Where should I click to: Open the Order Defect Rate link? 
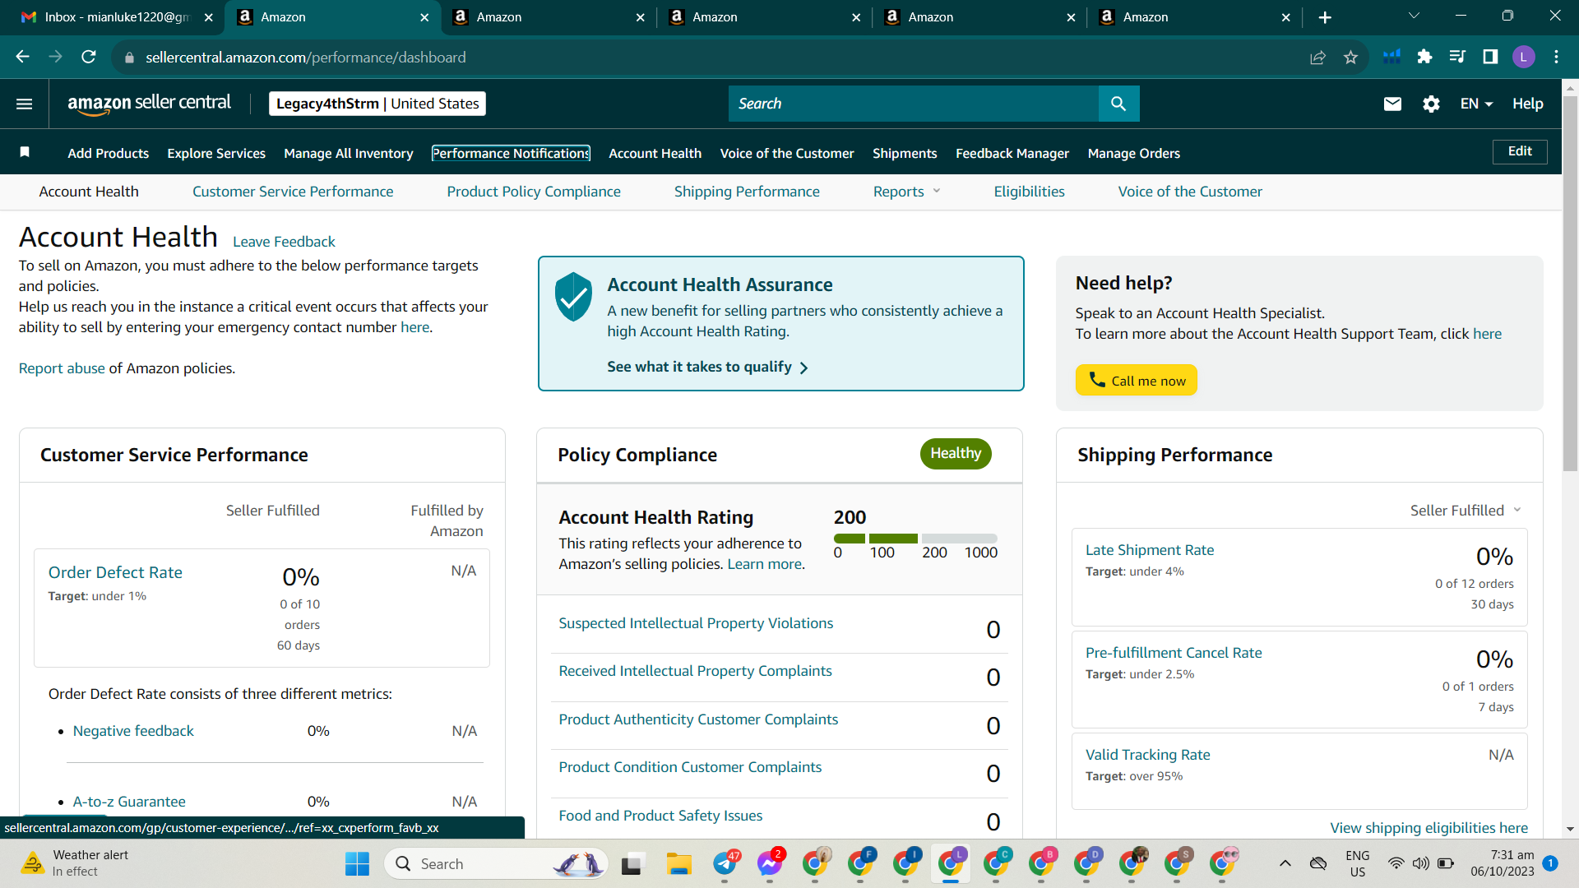(x=115, y=572)
